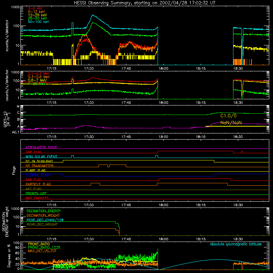Pick the 50-100 keV legend label
273x273 pixels.
pos(39,22)
